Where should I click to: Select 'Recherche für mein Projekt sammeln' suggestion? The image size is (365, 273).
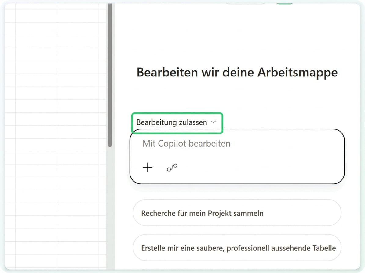click(x=237, y=213)
